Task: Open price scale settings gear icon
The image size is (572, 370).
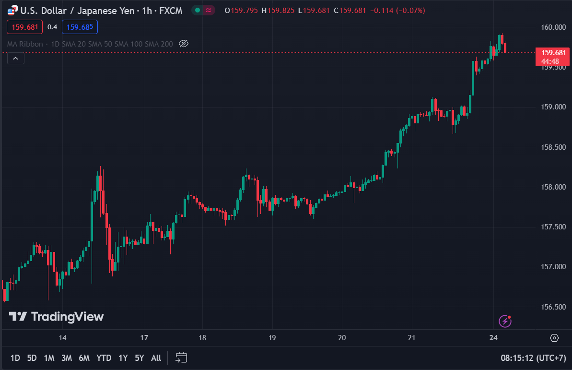Action: (554, 338)
